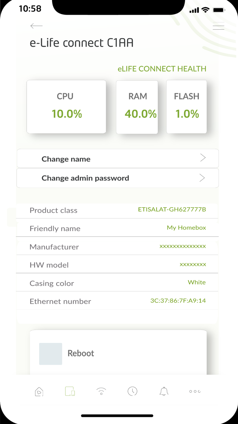The width and height of the screenshot is (238, 424).
Task: Tap the My Homebox friendly name value
Action: tap(186, 227)
